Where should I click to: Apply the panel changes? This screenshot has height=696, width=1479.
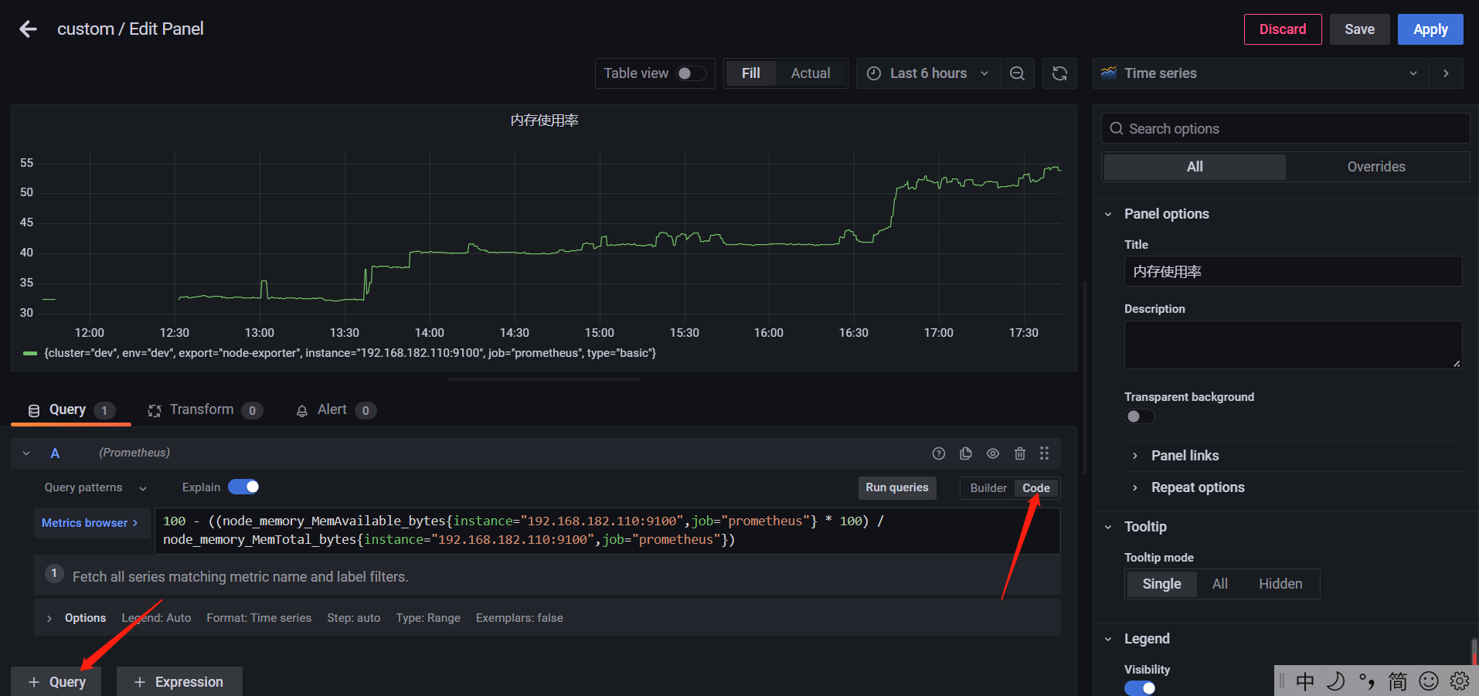1430,29
